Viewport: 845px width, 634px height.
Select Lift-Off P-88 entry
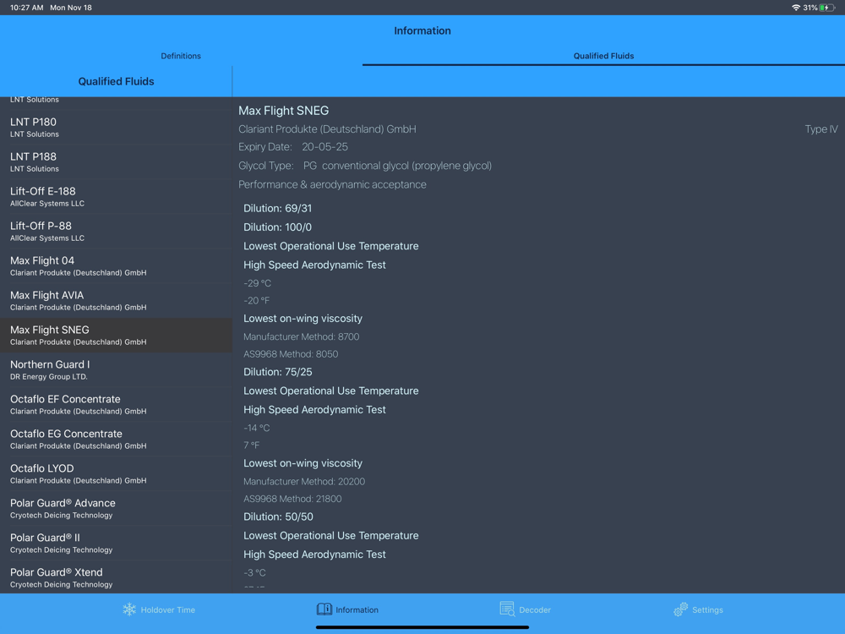coord(116,232)
